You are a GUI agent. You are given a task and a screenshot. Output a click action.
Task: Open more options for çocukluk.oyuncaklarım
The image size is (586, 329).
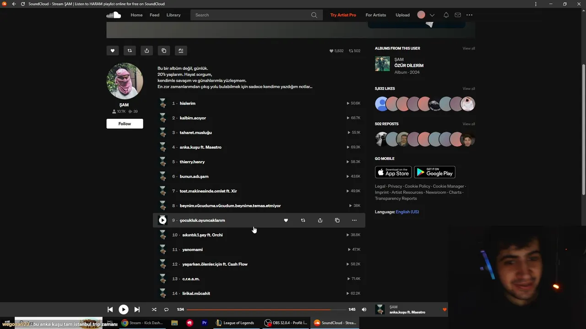354,220
